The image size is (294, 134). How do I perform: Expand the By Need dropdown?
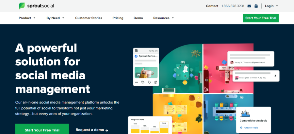55,18
